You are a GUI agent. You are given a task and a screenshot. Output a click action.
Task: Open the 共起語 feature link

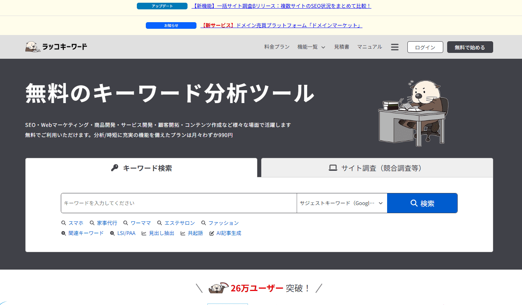point(195,233)
